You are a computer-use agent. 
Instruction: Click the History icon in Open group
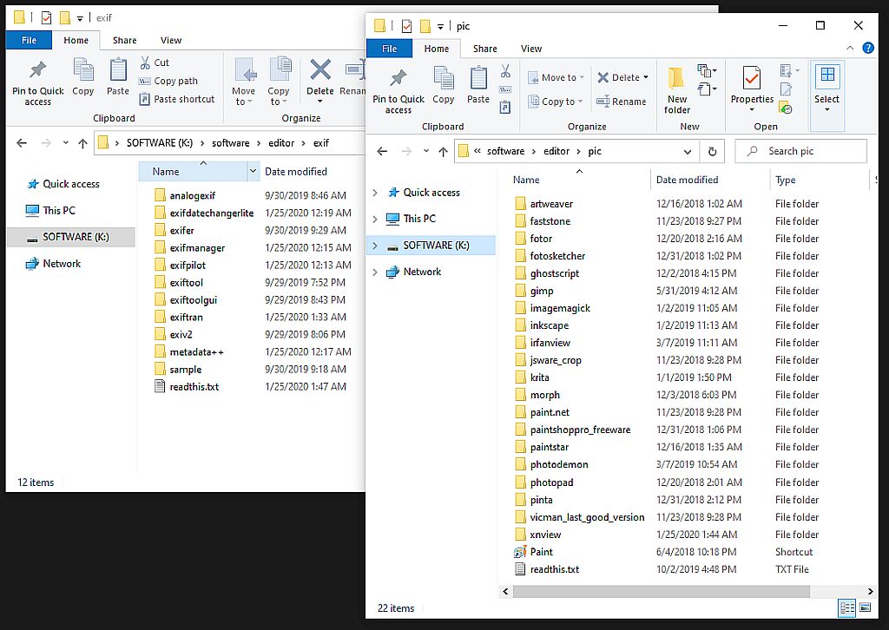tap(786, 108)
